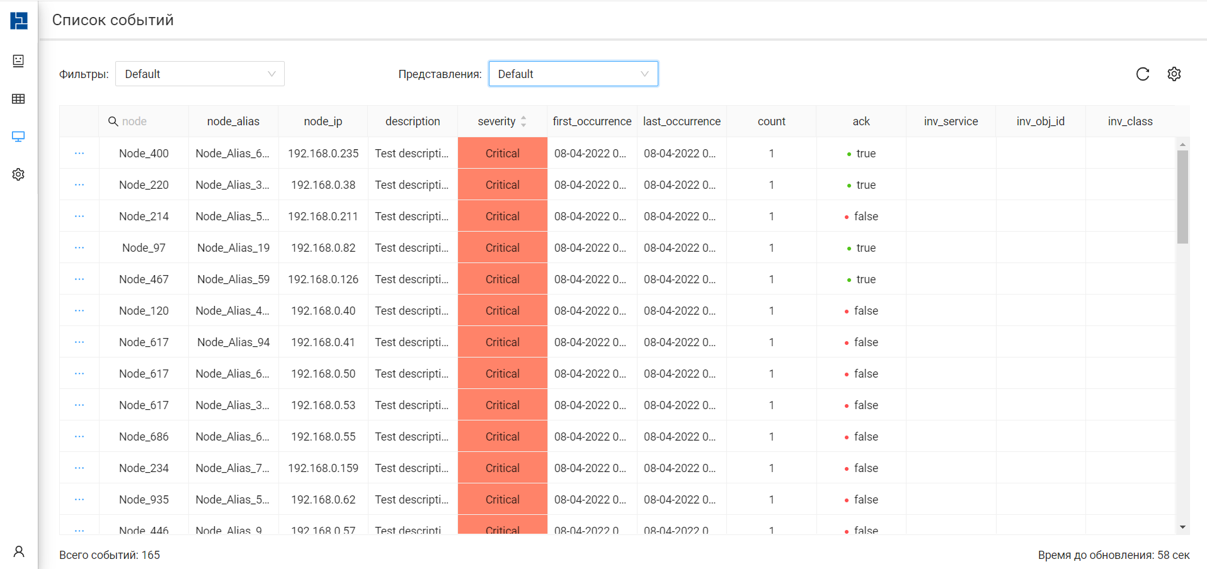This screenshot has height=569, width=1207.
Task: Open table settings gear icon
Action: (1174, 74)
